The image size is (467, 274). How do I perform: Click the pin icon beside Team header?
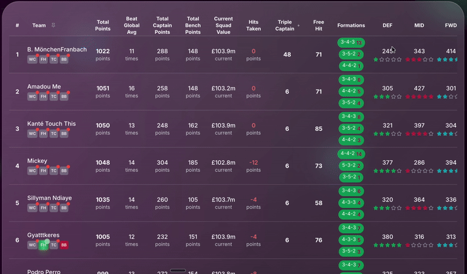[54, 26]
